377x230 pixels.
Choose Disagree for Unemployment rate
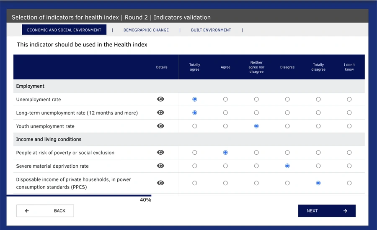pos(287,99)
